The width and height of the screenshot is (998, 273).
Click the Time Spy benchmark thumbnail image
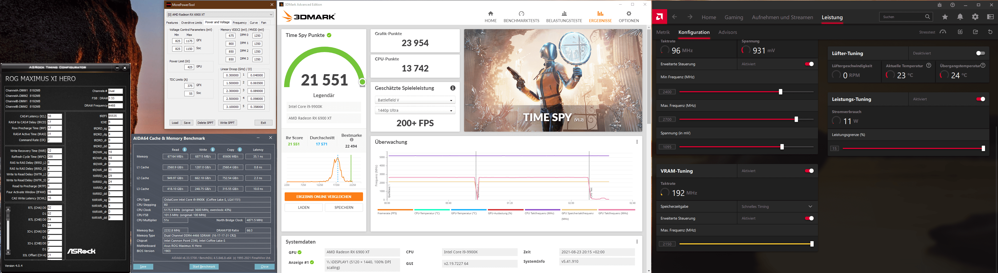pyautogui.click(x=553, y=80)
